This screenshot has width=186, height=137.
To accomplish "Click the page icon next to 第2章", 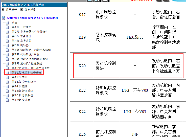I will point(7,32).
